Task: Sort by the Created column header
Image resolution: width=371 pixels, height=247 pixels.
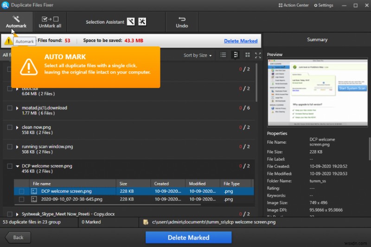Action: (x=168, y=184)
